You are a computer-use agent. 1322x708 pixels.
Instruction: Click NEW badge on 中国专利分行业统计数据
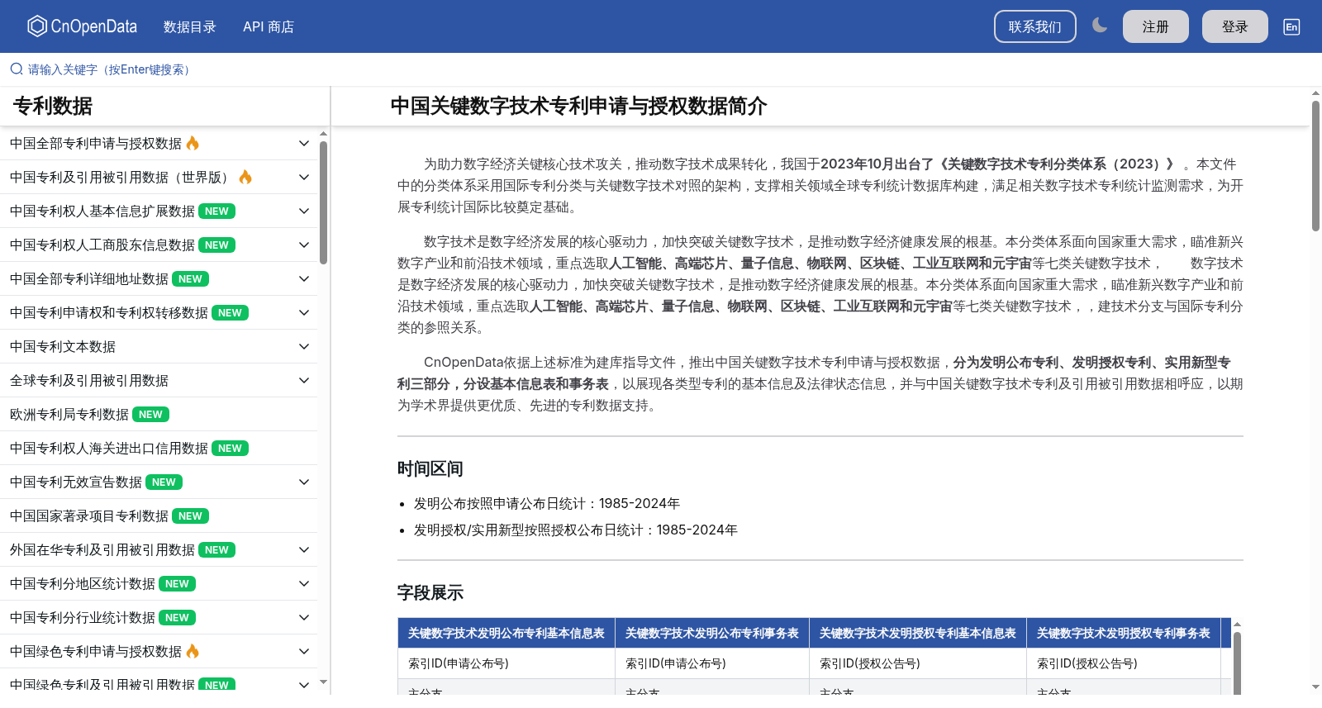point(177,617)
